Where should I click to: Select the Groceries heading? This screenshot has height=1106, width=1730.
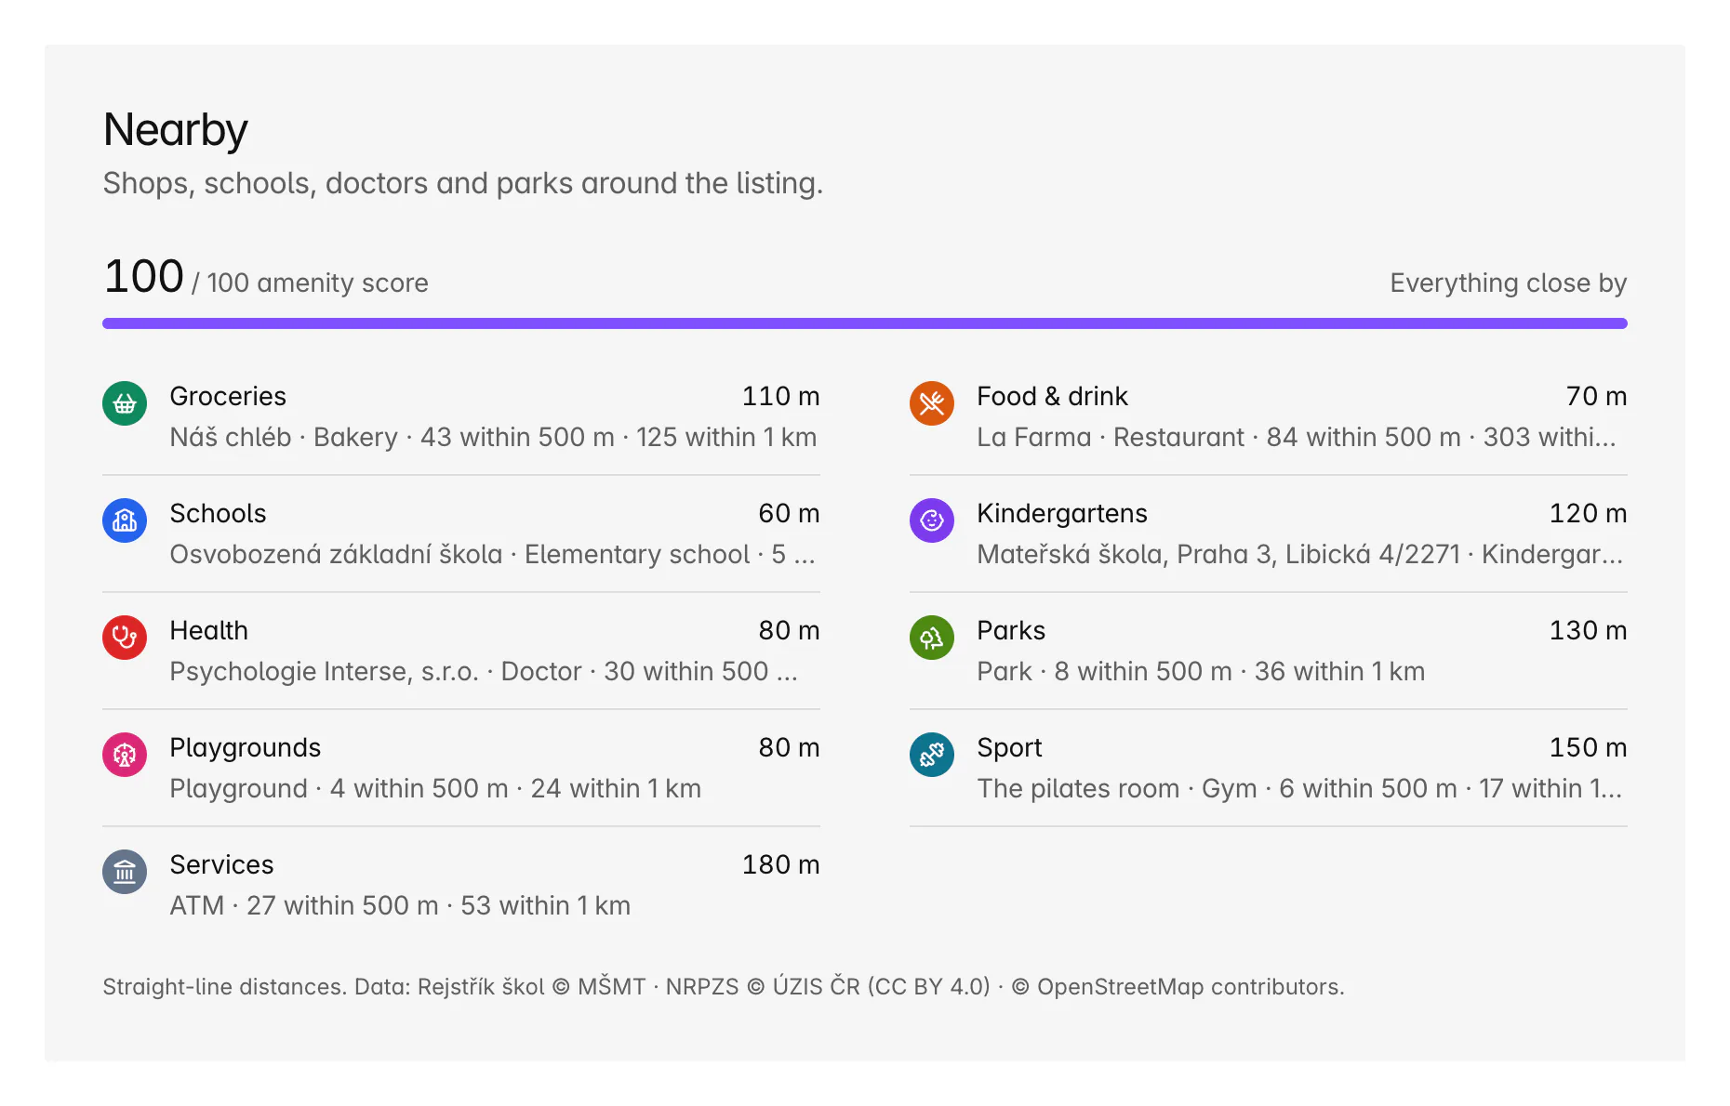(x=228, y=397)
